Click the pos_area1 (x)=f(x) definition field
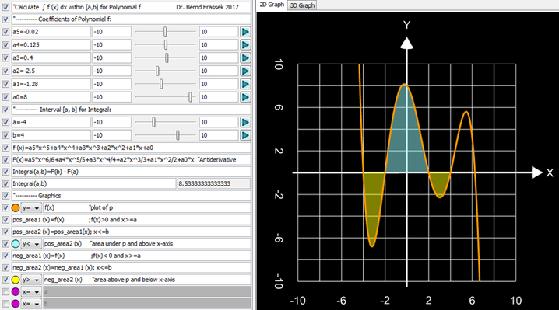This screenshot has height=310, width=559. 131,220
